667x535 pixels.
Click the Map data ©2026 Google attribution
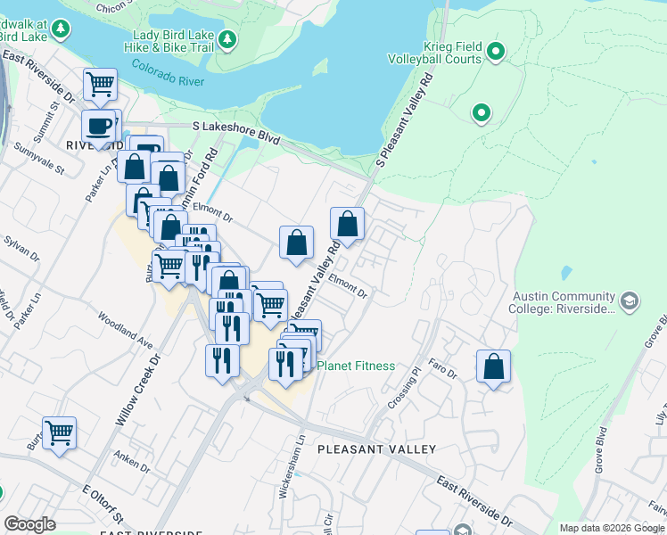point(612,528)
